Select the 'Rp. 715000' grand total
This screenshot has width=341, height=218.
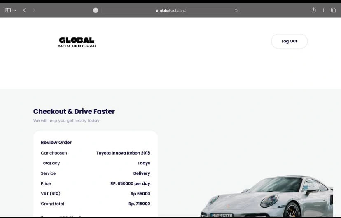click(x=139, y=204)
